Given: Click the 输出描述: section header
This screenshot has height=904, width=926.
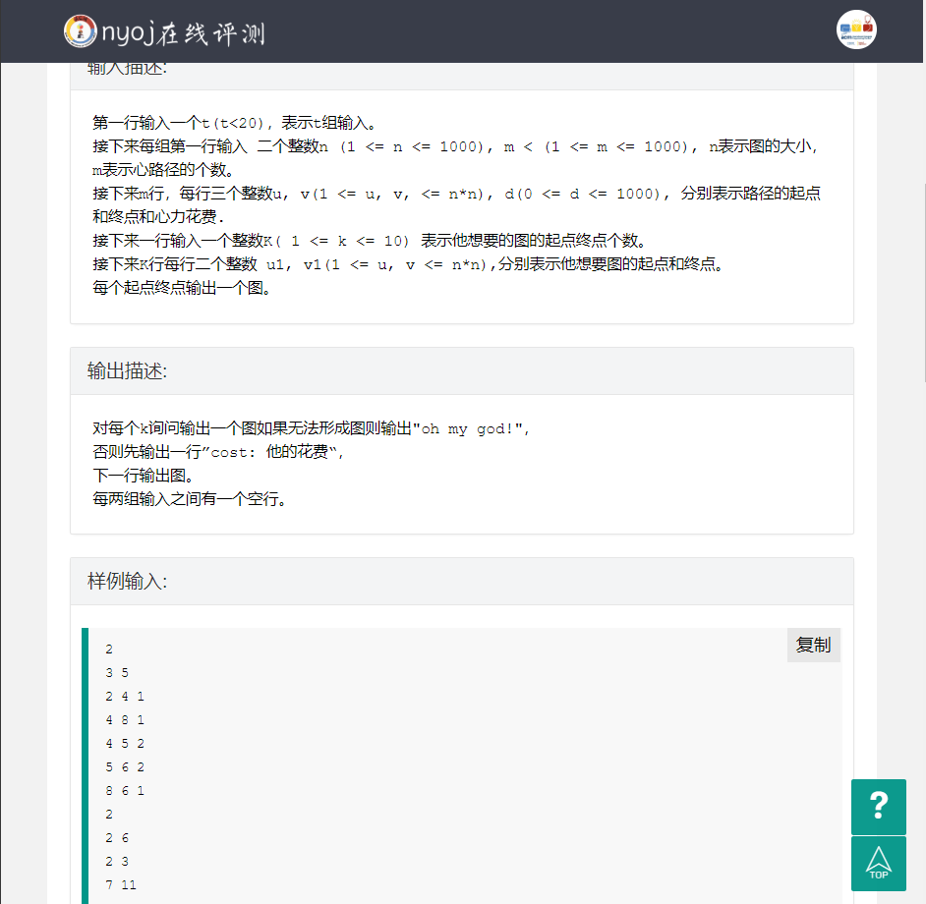Looking at the screenshot, I should pyautogui.click(x=462, y=370).
